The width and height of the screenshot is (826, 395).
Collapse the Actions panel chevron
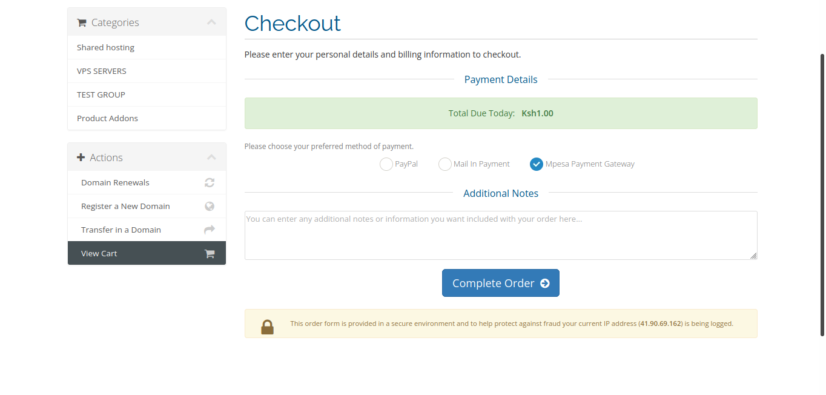(211, 158)
